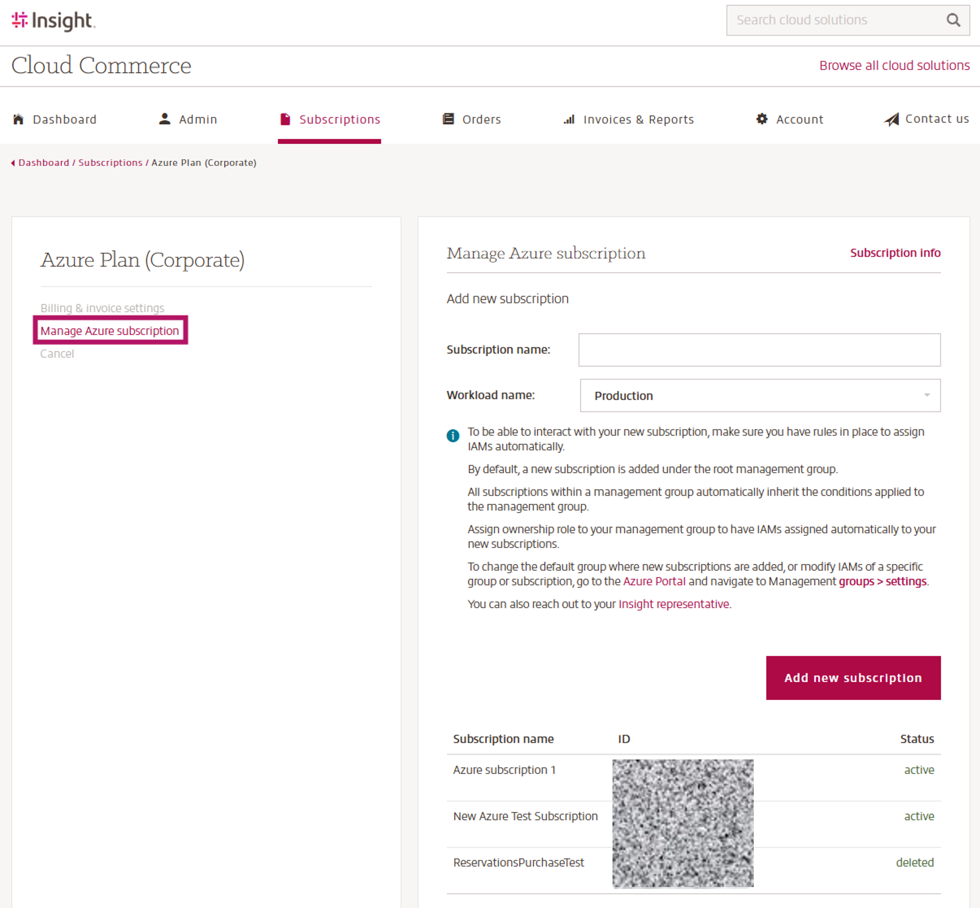The image size is (980, 908).
Task: Open Account via the gear icon
Action: click(761, 118)
